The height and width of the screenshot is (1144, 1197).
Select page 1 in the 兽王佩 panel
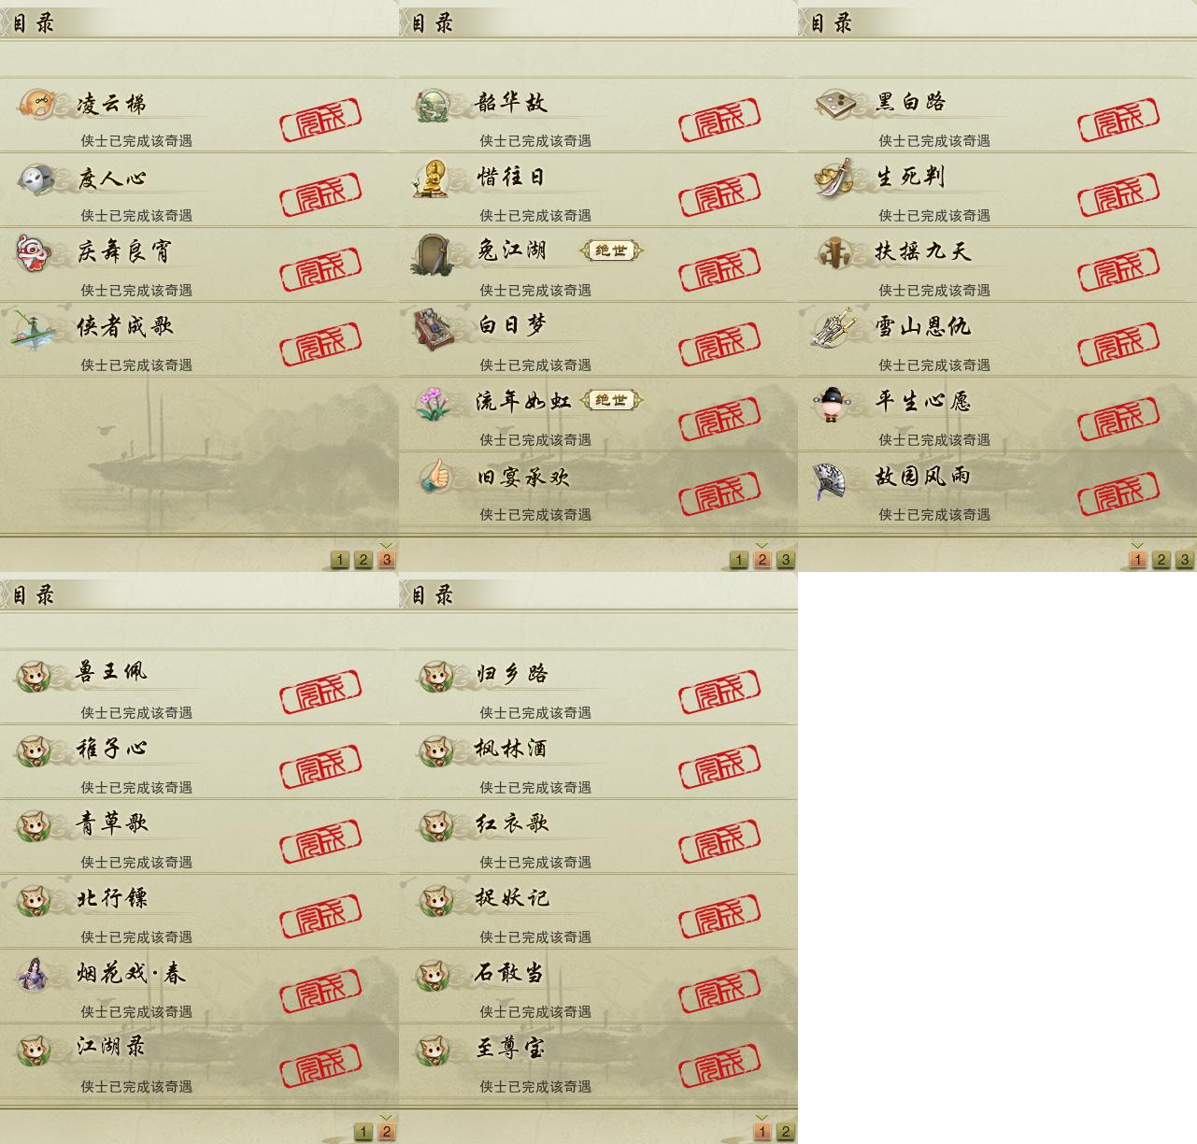point(363,1132)
